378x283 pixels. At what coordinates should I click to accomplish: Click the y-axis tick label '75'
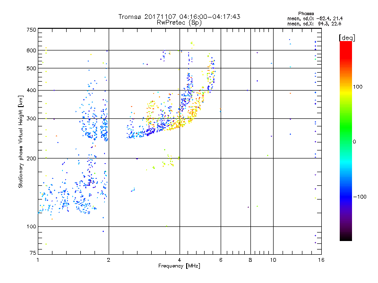click(x=33, y=253)
